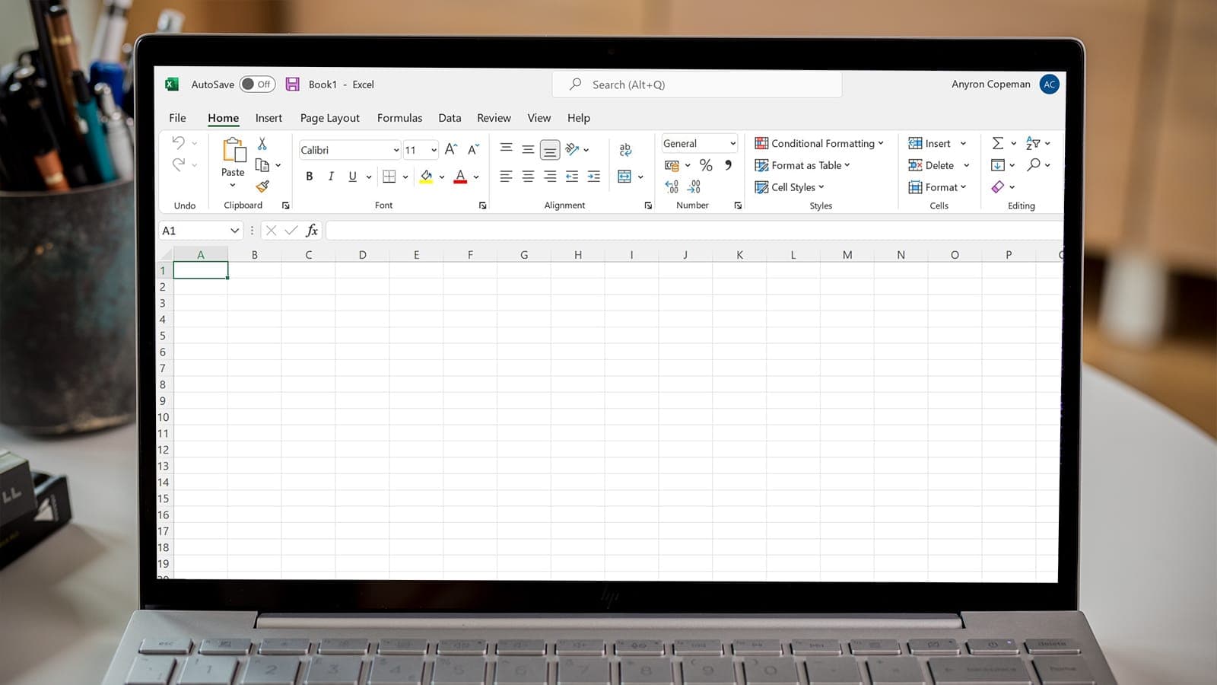Viewport: 1217px width, 685px height.
Task: Click the Save icon in title bar
Action: pos(292,84)
